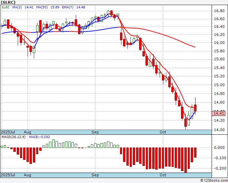The image size is (228, 183).
Task: Click the lowest candlestick near 14.00
Action: point(185,123)
